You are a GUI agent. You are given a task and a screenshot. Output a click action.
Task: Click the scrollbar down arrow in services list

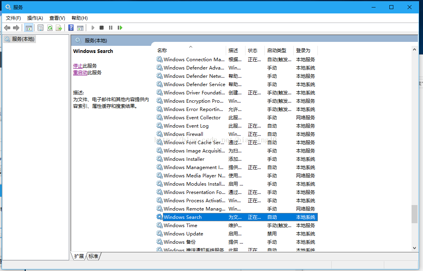coord(414,248)
